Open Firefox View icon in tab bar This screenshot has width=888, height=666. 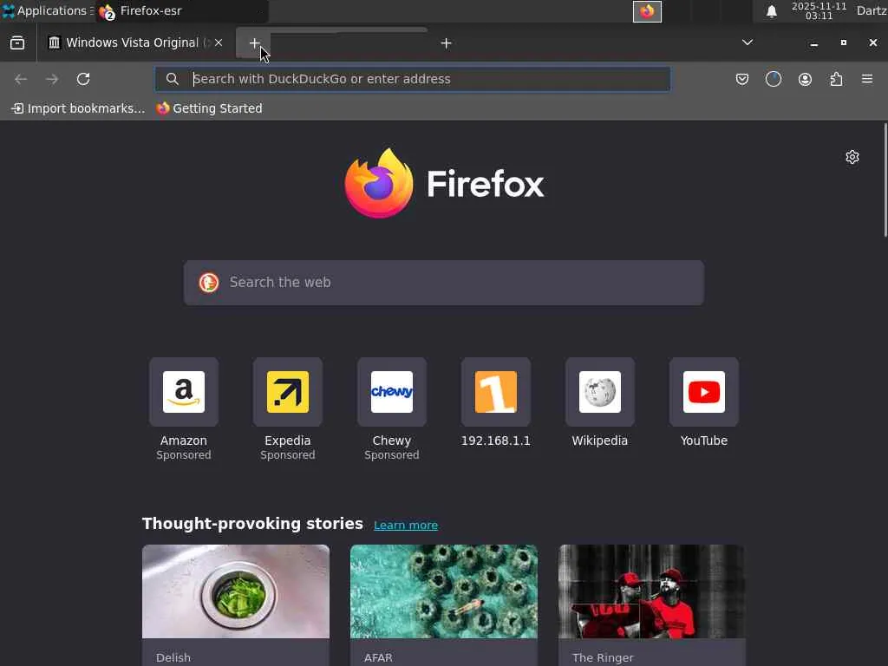point(17,43)
